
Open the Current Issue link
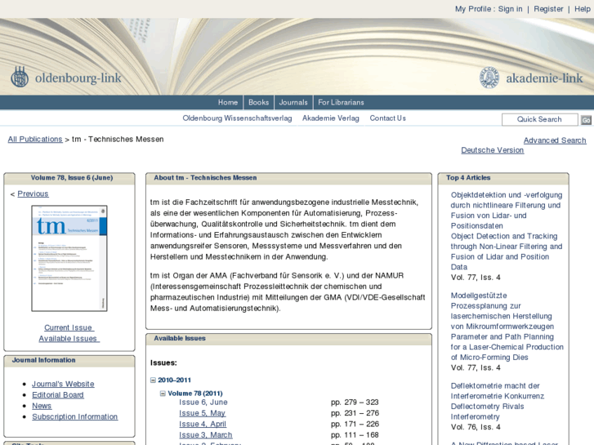69,327
